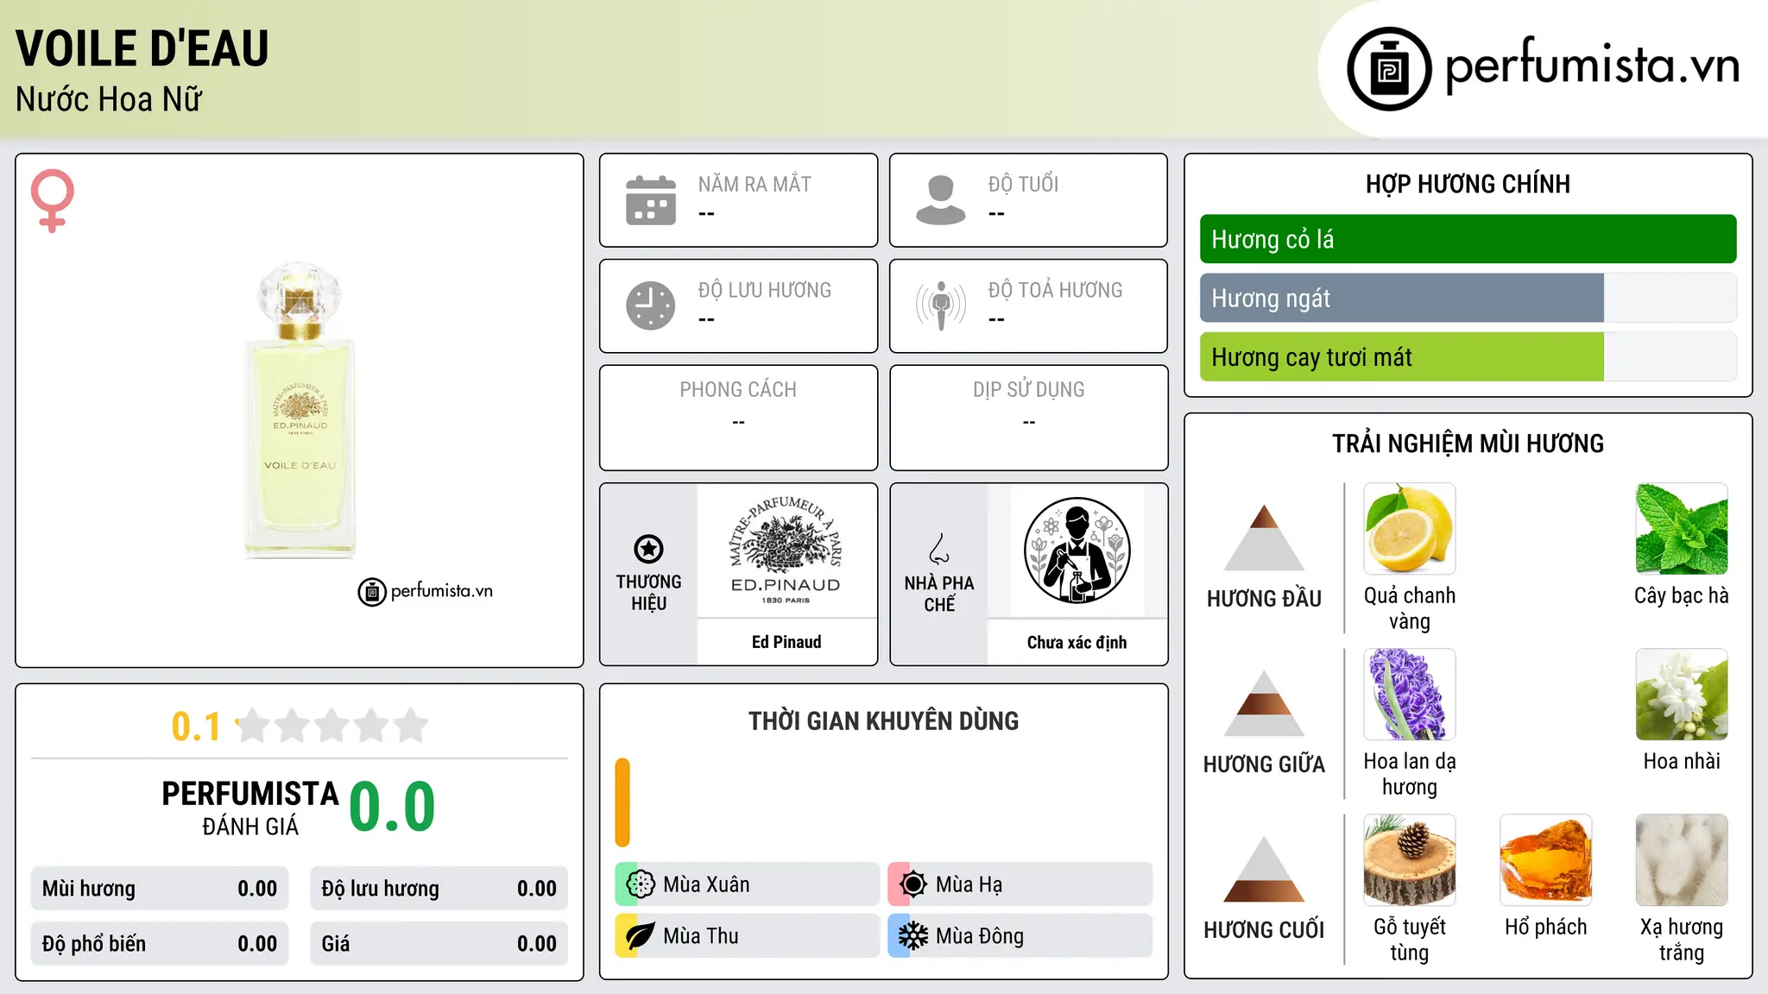The image size is (1768, 994).
Task: Click the Độ lưu hương score row
Action: point(439,889)
